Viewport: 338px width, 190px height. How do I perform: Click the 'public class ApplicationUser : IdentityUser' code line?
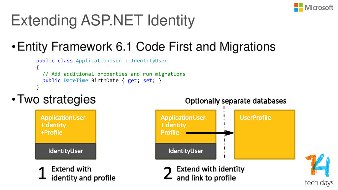(x=102, y=61)
